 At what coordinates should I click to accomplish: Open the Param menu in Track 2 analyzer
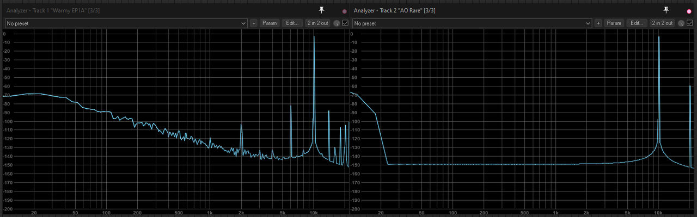(x=614, y=23)
